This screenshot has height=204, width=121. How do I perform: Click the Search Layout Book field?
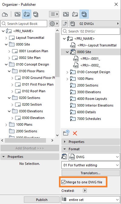[x=24, y=24]
